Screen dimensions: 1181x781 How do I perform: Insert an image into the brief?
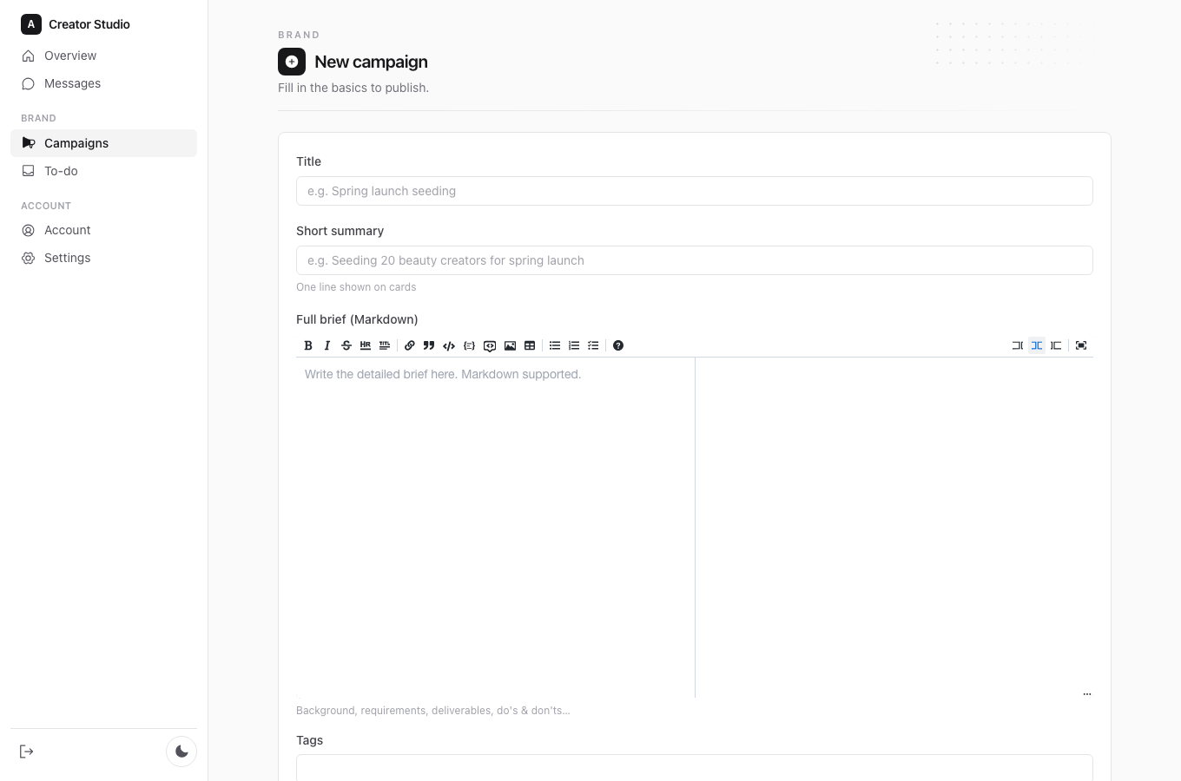(510, 345)
